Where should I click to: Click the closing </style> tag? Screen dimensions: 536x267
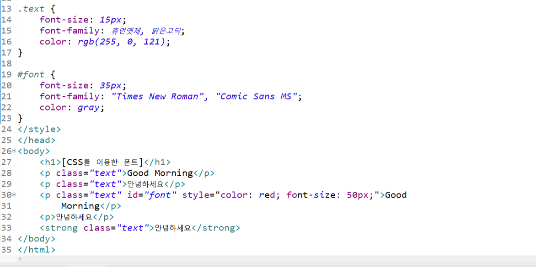coord(39,129)
